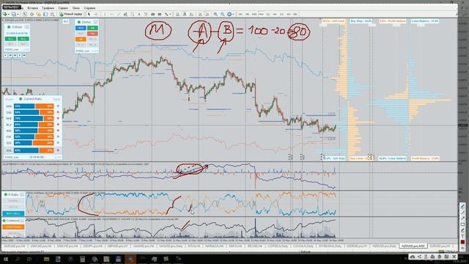Image resolution: width=469 pixels, height=264 pixels.
Task: Open File Explorer from the taskbar
Action: (x=46, y=259)
